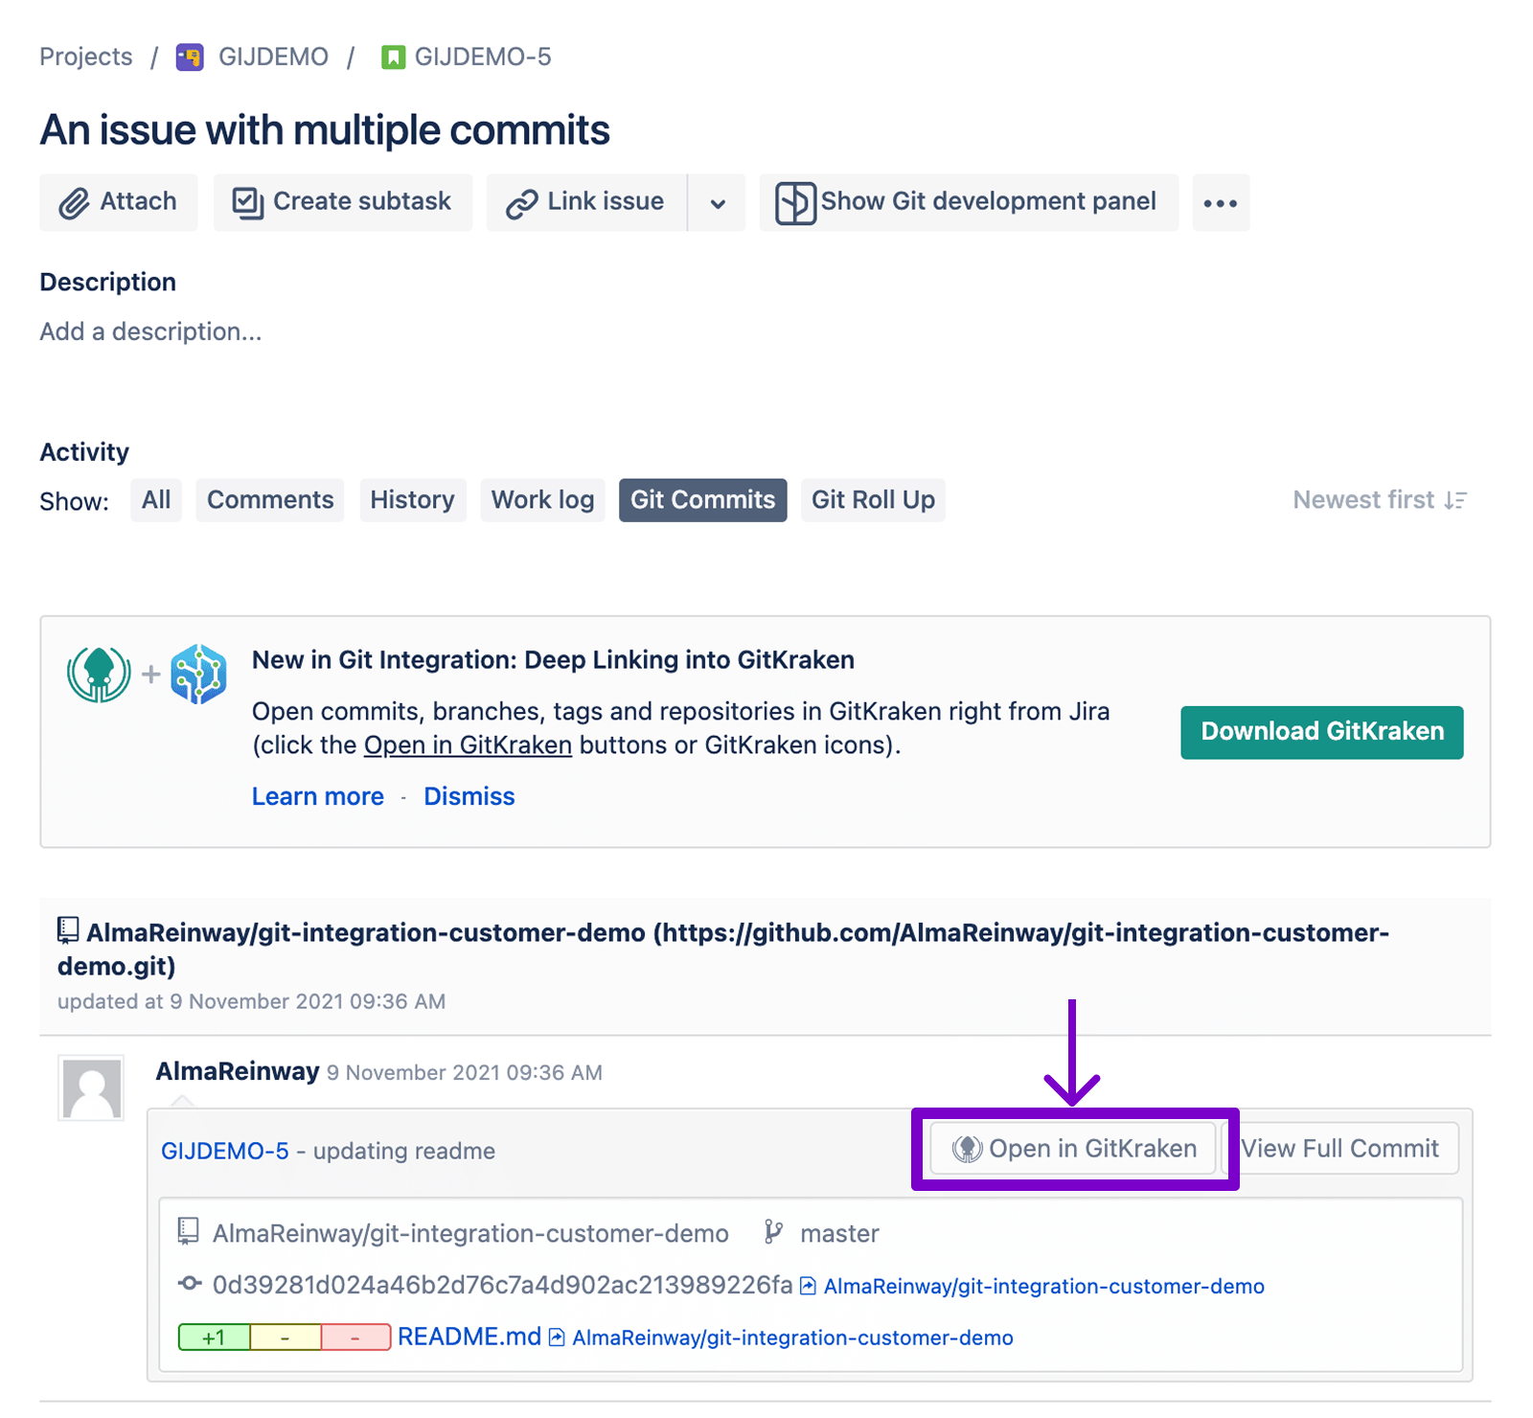Open the more options ellipsis menu
1533x1418 pixels.
pyautogui.click(x=1221, y=202)
